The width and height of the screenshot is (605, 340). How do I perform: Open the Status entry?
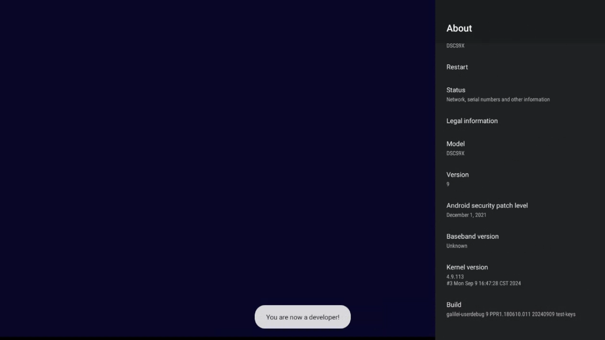456,90
